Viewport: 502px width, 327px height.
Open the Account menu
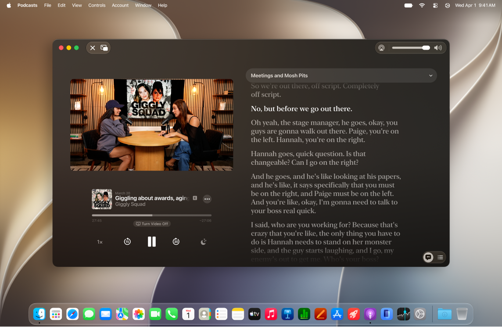pos(120,5)
